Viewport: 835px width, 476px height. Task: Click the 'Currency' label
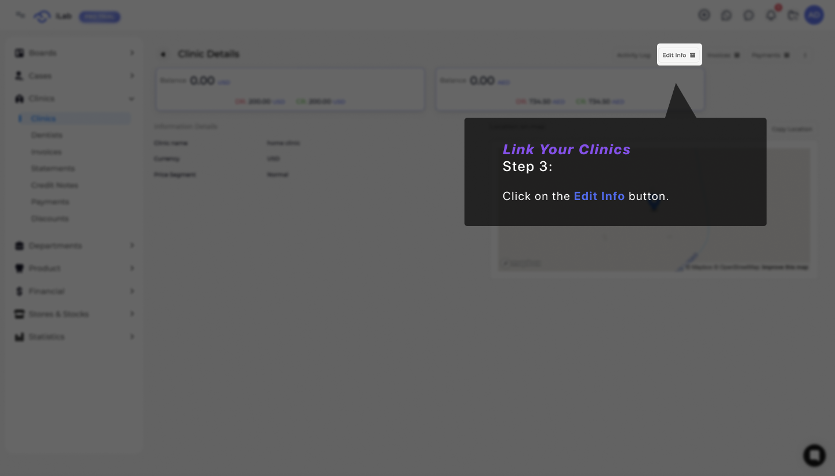167,158
